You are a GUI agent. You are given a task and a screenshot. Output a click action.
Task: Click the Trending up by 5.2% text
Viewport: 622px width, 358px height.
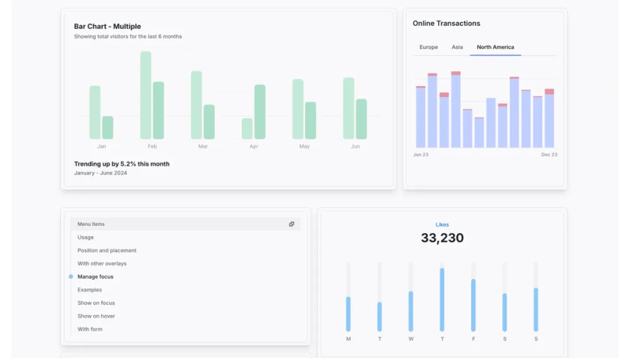[122, 164]
